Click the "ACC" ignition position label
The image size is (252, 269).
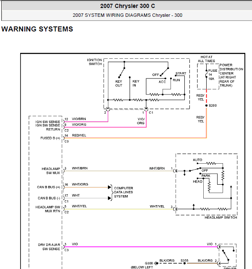(162, 82)
